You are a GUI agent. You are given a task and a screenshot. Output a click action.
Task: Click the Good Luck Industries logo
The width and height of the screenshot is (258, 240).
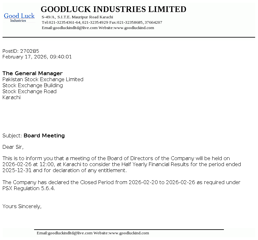click(19, 17)
